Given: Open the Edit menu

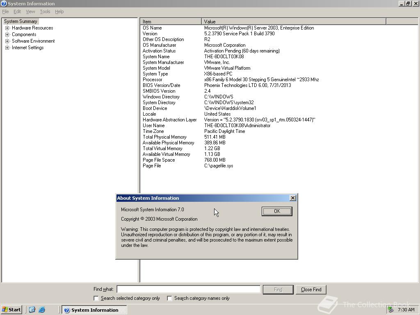Looking at the screenshot, I should pos(17,11).
